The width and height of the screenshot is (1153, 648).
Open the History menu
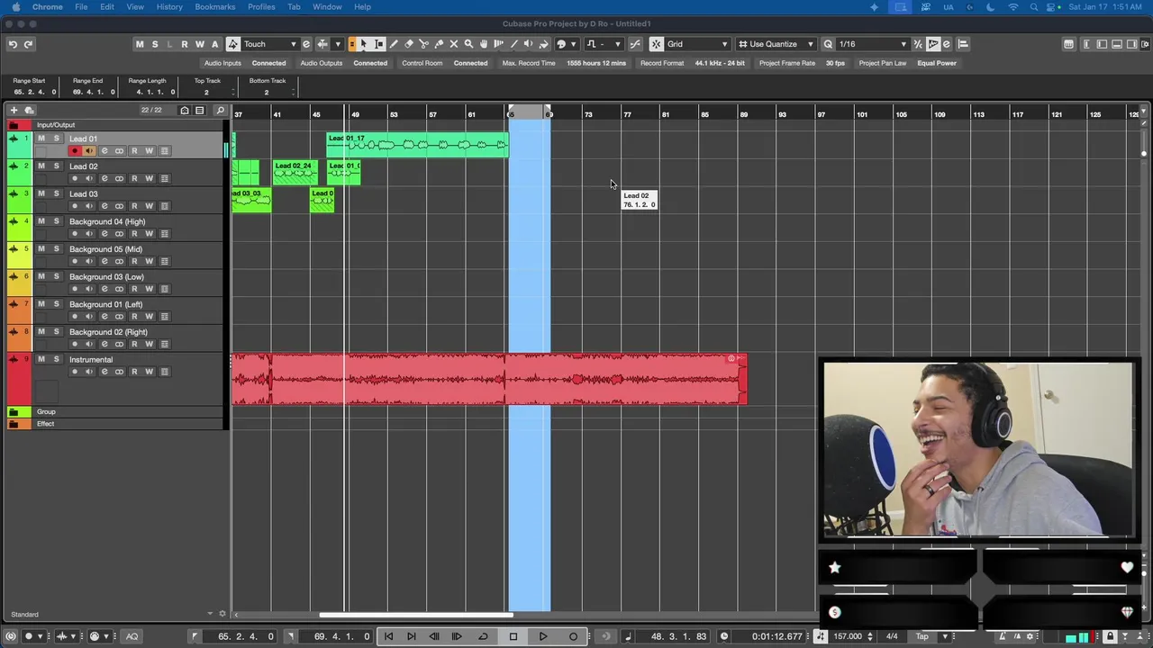169,7
